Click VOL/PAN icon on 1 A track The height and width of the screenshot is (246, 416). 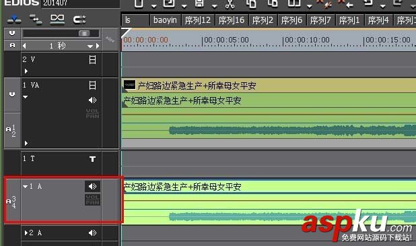click(92, 199)
